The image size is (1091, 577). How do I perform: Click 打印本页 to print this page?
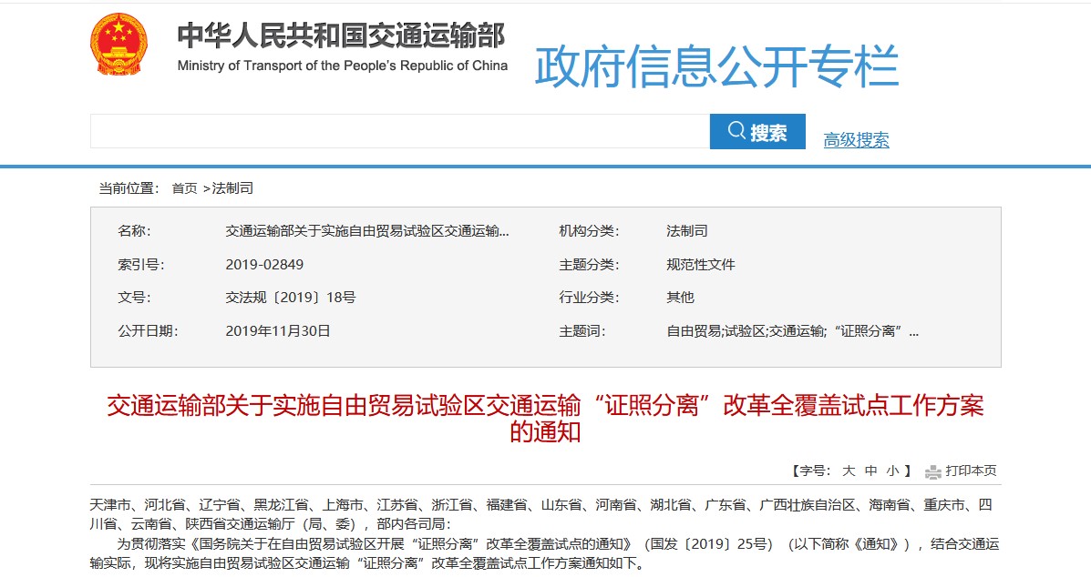tap(969, 471)
